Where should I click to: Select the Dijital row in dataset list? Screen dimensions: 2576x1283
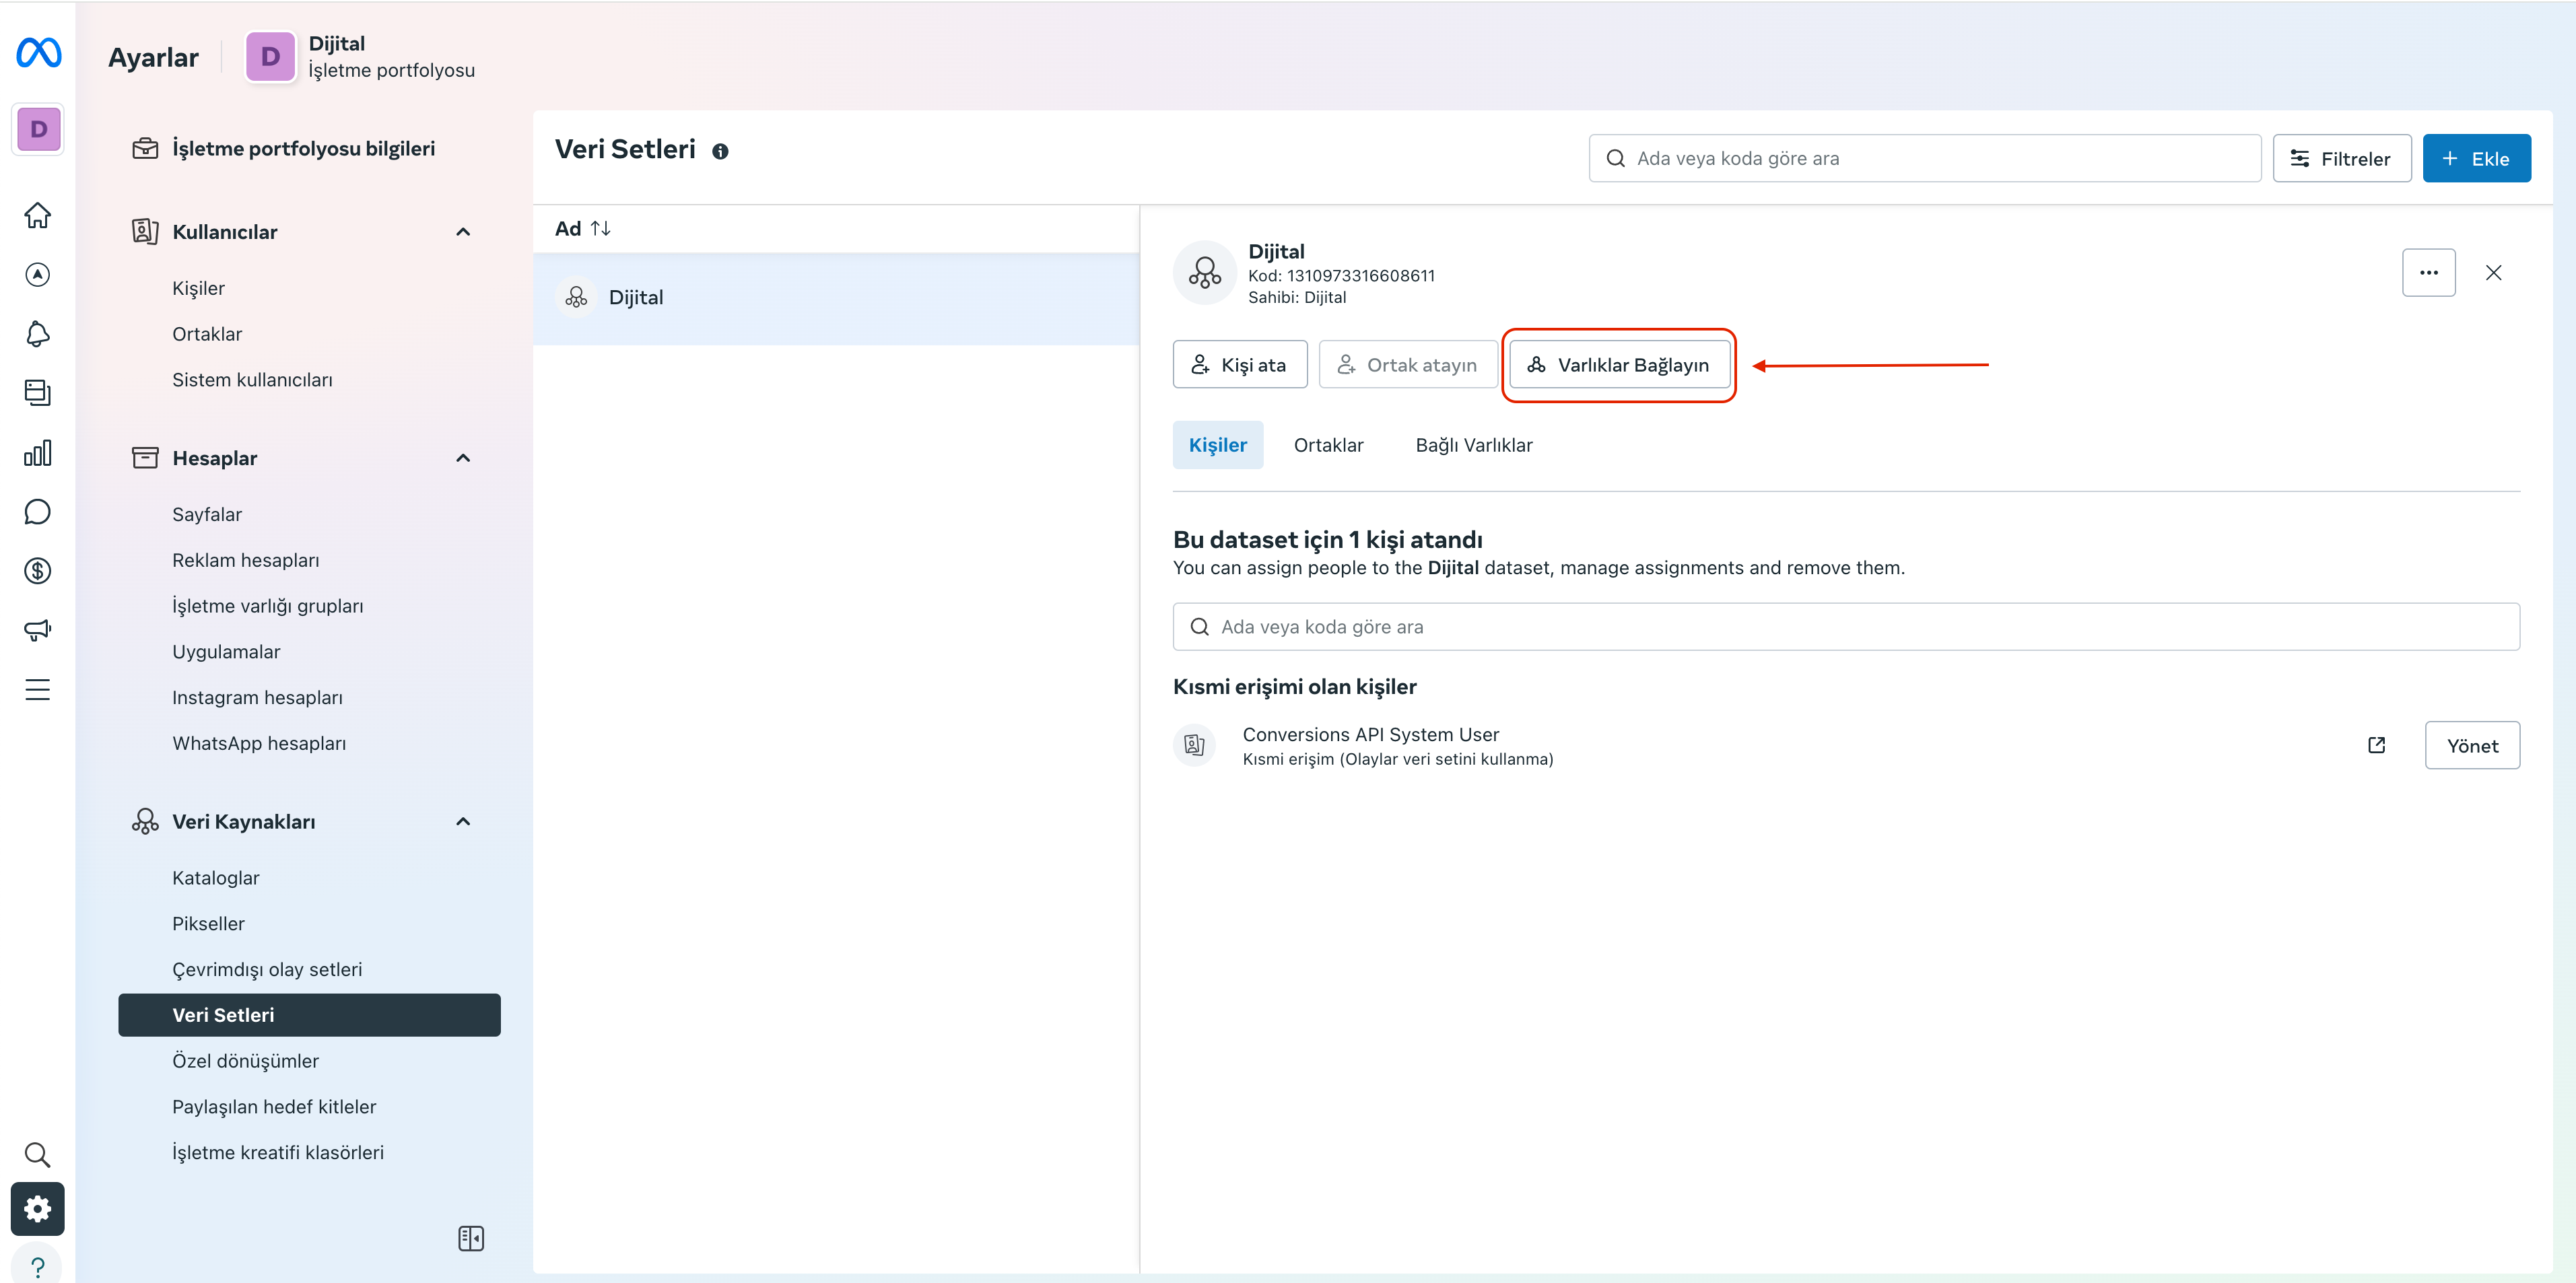pos(836,298)
